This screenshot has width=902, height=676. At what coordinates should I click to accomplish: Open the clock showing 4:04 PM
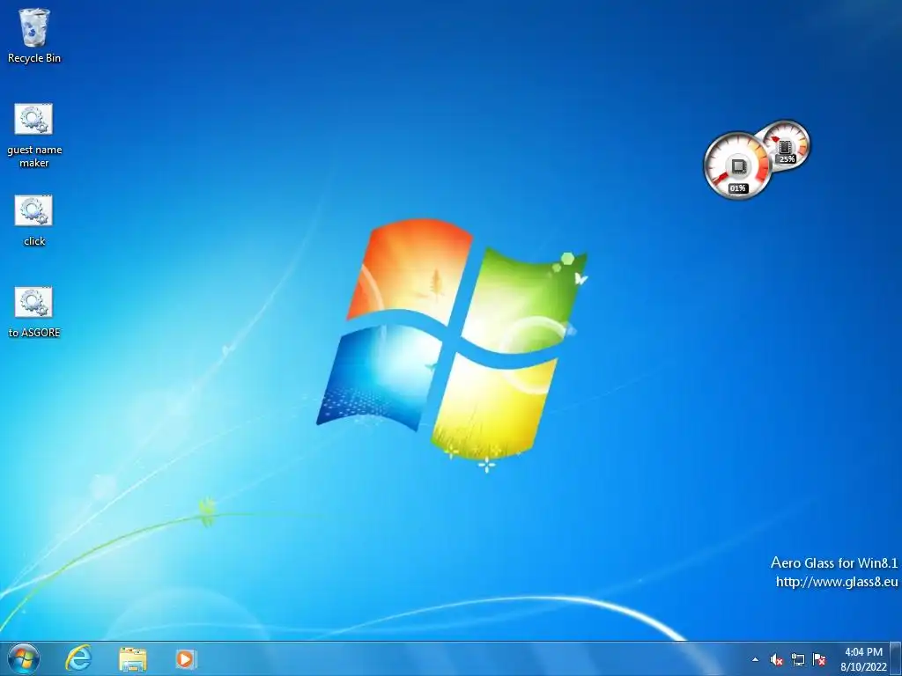[863, 659]
